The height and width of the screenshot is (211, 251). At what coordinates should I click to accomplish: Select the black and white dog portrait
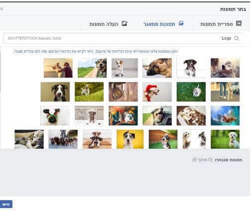pyautogui.click(x=55, y=92)
